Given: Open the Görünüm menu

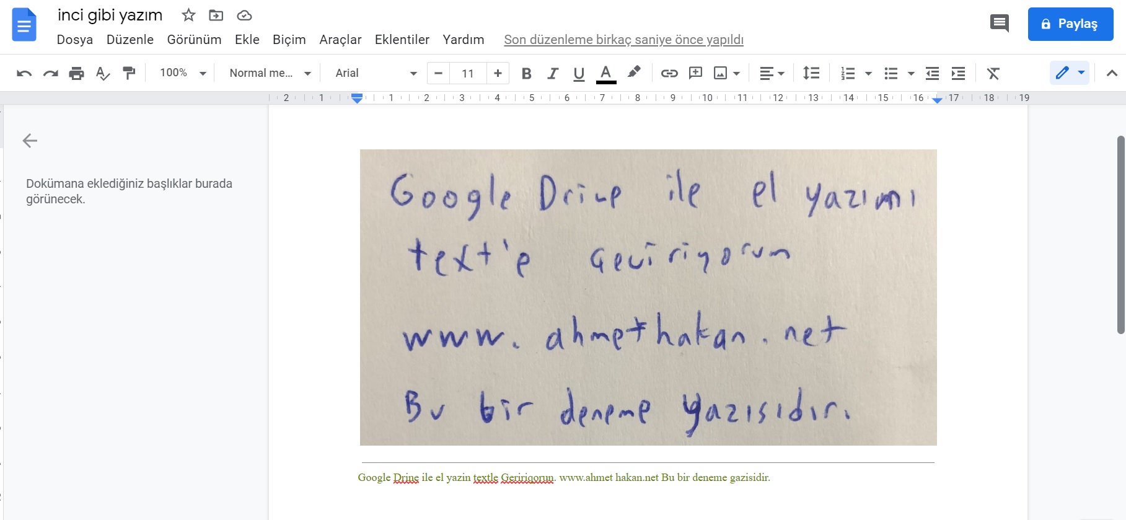Looking at the screenshot, I should [x=194, y=40].
